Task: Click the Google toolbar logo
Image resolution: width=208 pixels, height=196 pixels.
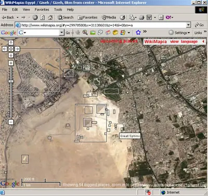Action: 8,33
